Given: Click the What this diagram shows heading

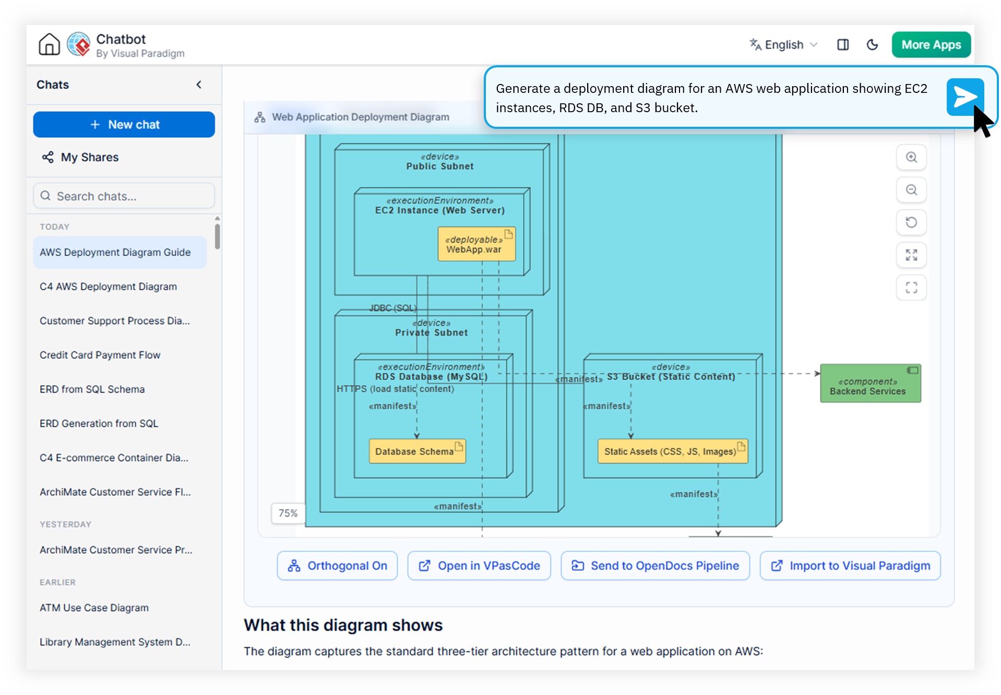Looking at the screenshot, I should [343, 625].
